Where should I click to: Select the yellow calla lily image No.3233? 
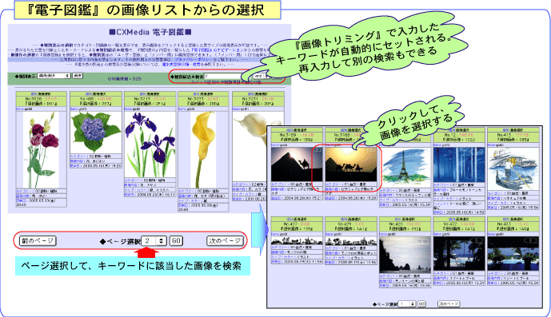(203, 150)
